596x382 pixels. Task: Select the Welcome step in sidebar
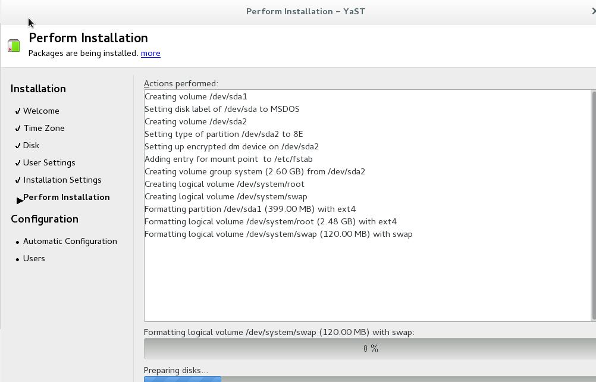tap(41, 111)
